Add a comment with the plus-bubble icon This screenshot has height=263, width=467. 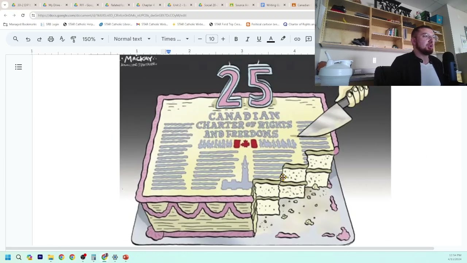point(309,39)
